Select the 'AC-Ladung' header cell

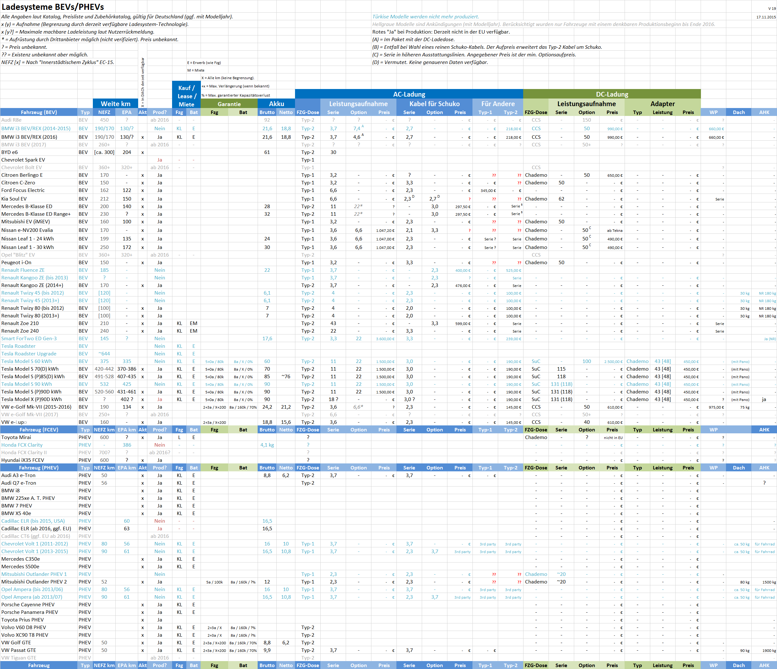pyautogui.click(x=409, y=94)
